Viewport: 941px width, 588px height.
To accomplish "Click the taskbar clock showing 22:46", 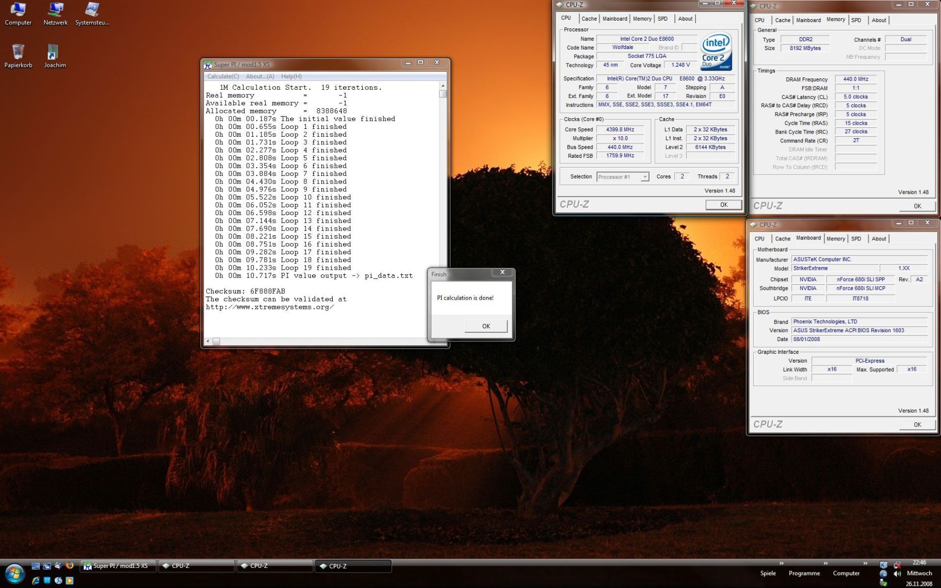I will [x=919, y=562].
